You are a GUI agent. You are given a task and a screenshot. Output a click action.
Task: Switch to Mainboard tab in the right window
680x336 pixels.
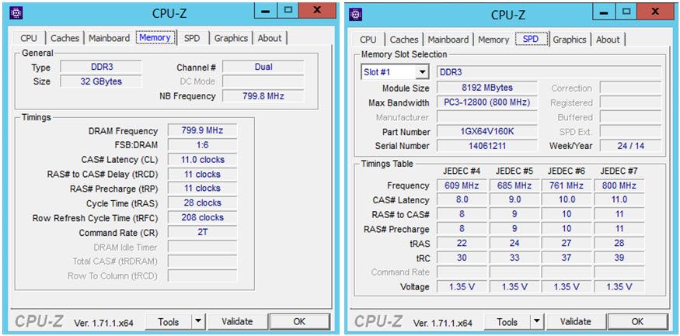(448, 40)
